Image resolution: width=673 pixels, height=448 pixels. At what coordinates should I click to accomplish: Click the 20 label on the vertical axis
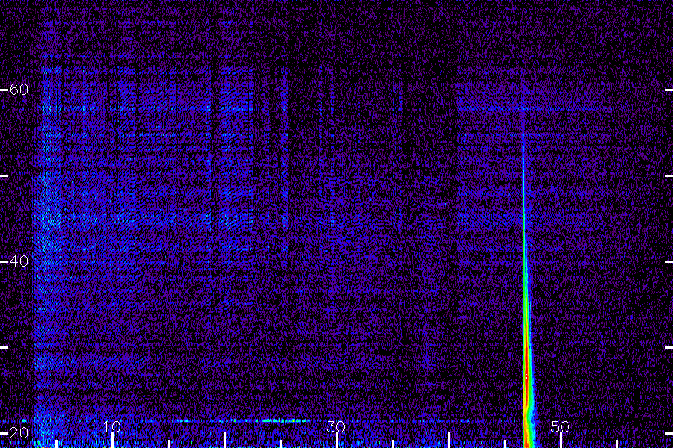point(19,432)
